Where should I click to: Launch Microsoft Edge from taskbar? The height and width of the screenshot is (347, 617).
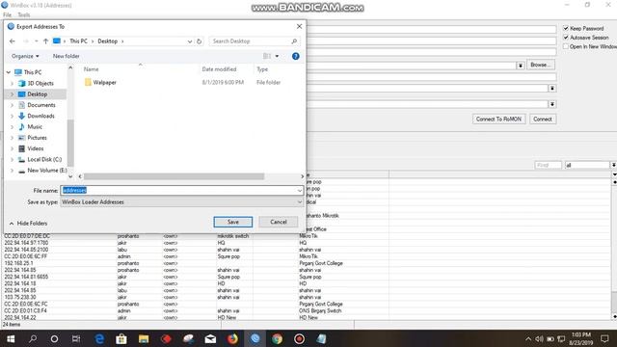click(x=99, y=338)
